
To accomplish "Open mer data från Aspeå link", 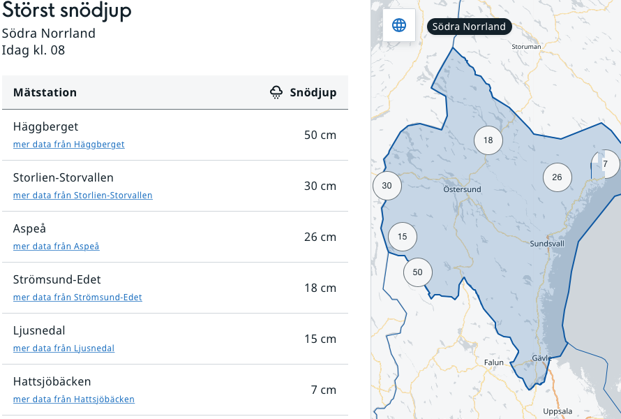I will point(56,247).
